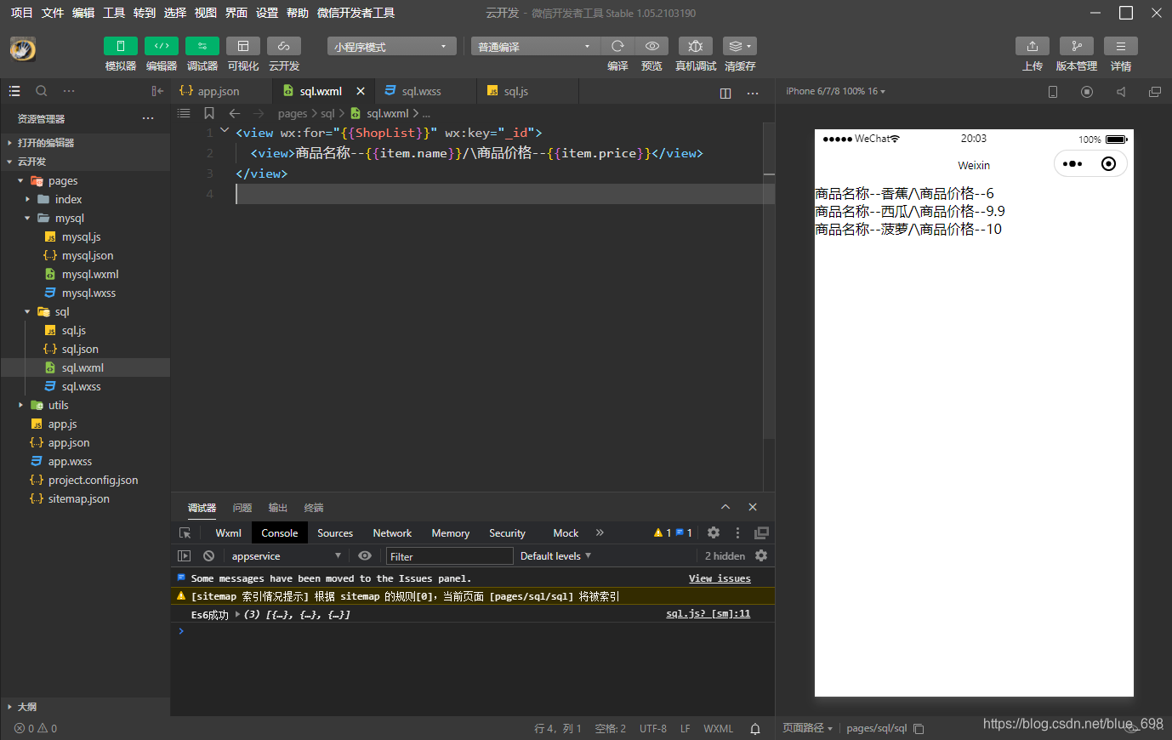Expand the logged array of 3 objects
The height and width of the screenshot is (740, 1172).
237,614
